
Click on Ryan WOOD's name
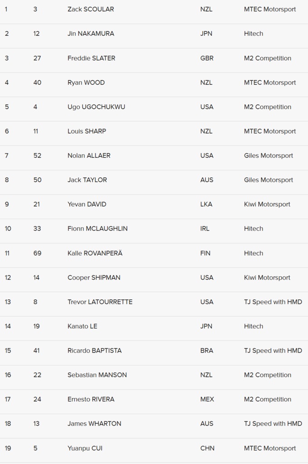pyautogui.click(x=86, y=82)
